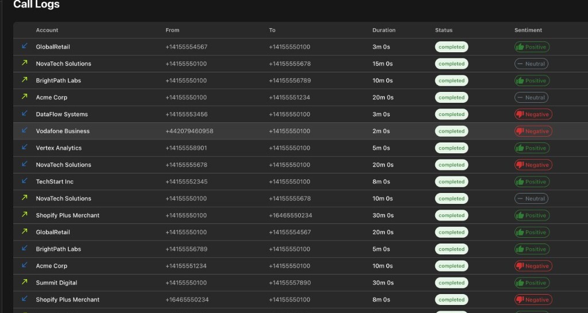Click incoming arrow icon on Vodafone Business row

(24, 130)
